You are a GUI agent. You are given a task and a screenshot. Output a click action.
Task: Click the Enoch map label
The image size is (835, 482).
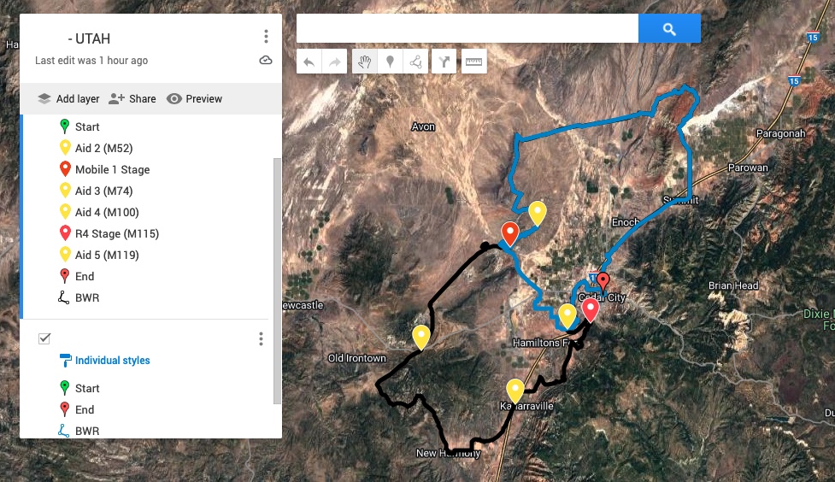coord(626,222)
